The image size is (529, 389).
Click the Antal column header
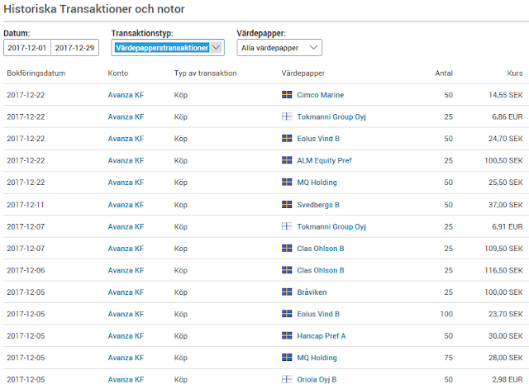pos(444,74)
